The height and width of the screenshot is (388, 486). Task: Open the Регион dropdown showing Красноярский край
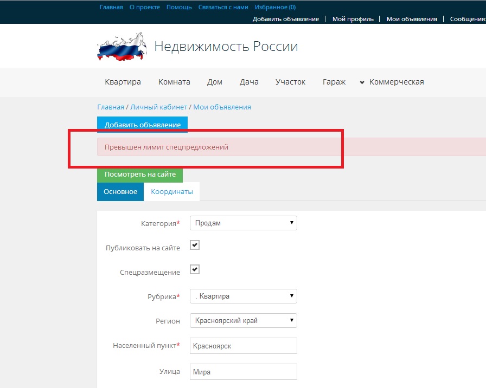244,320
